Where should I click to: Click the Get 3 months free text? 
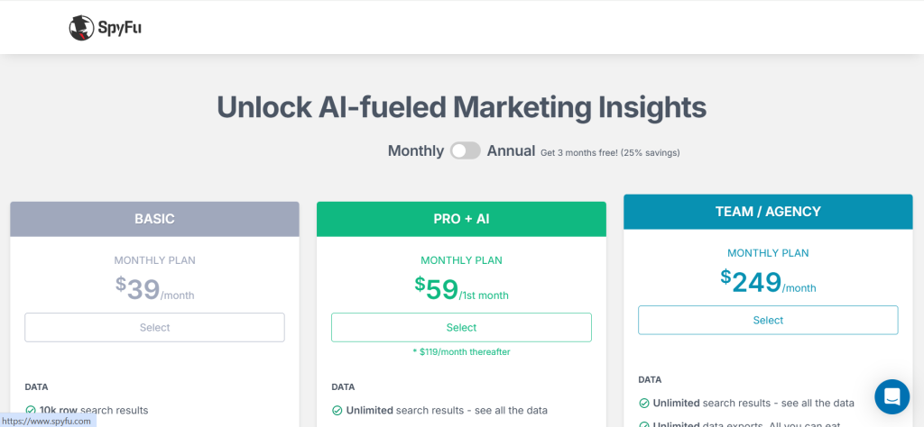point(610,152)
